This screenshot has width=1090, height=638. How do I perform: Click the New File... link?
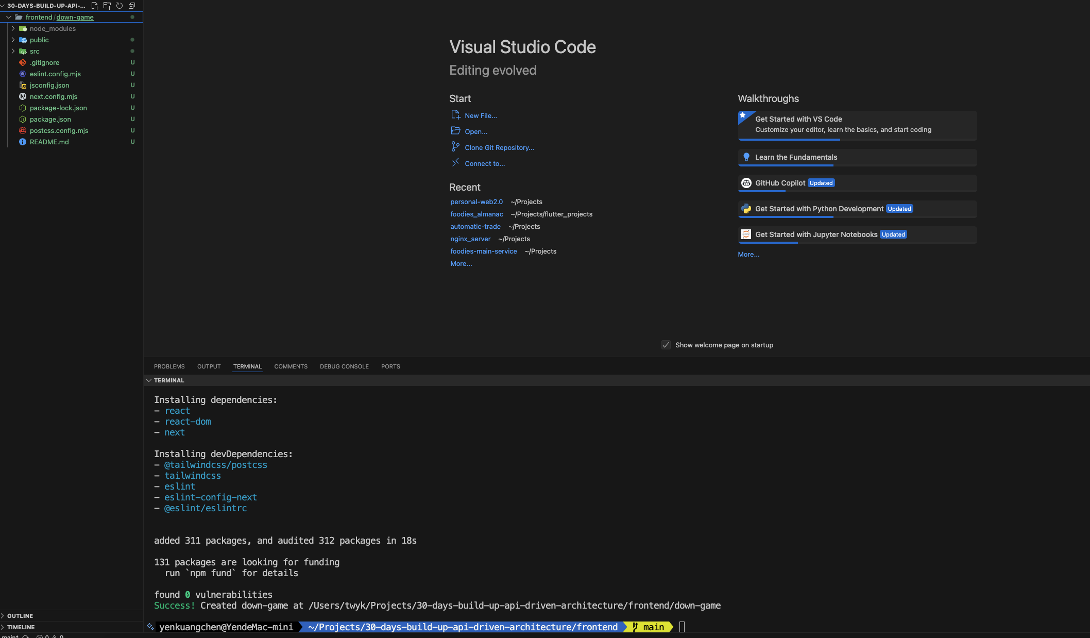(x=481, y=115)
